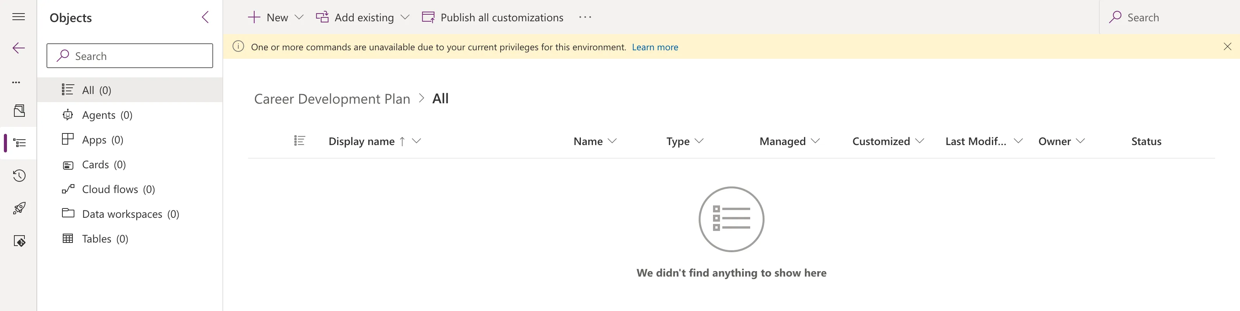This screenshot has width=1240, height=311.
Task: Dismiss the privileges warning banner
Action: click(x=1227, y=47)
